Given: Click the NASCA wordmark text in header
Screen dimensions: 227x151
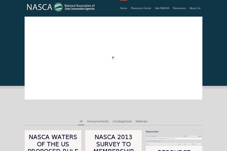Looking at the screenshot, I should (x=39, y=7).
